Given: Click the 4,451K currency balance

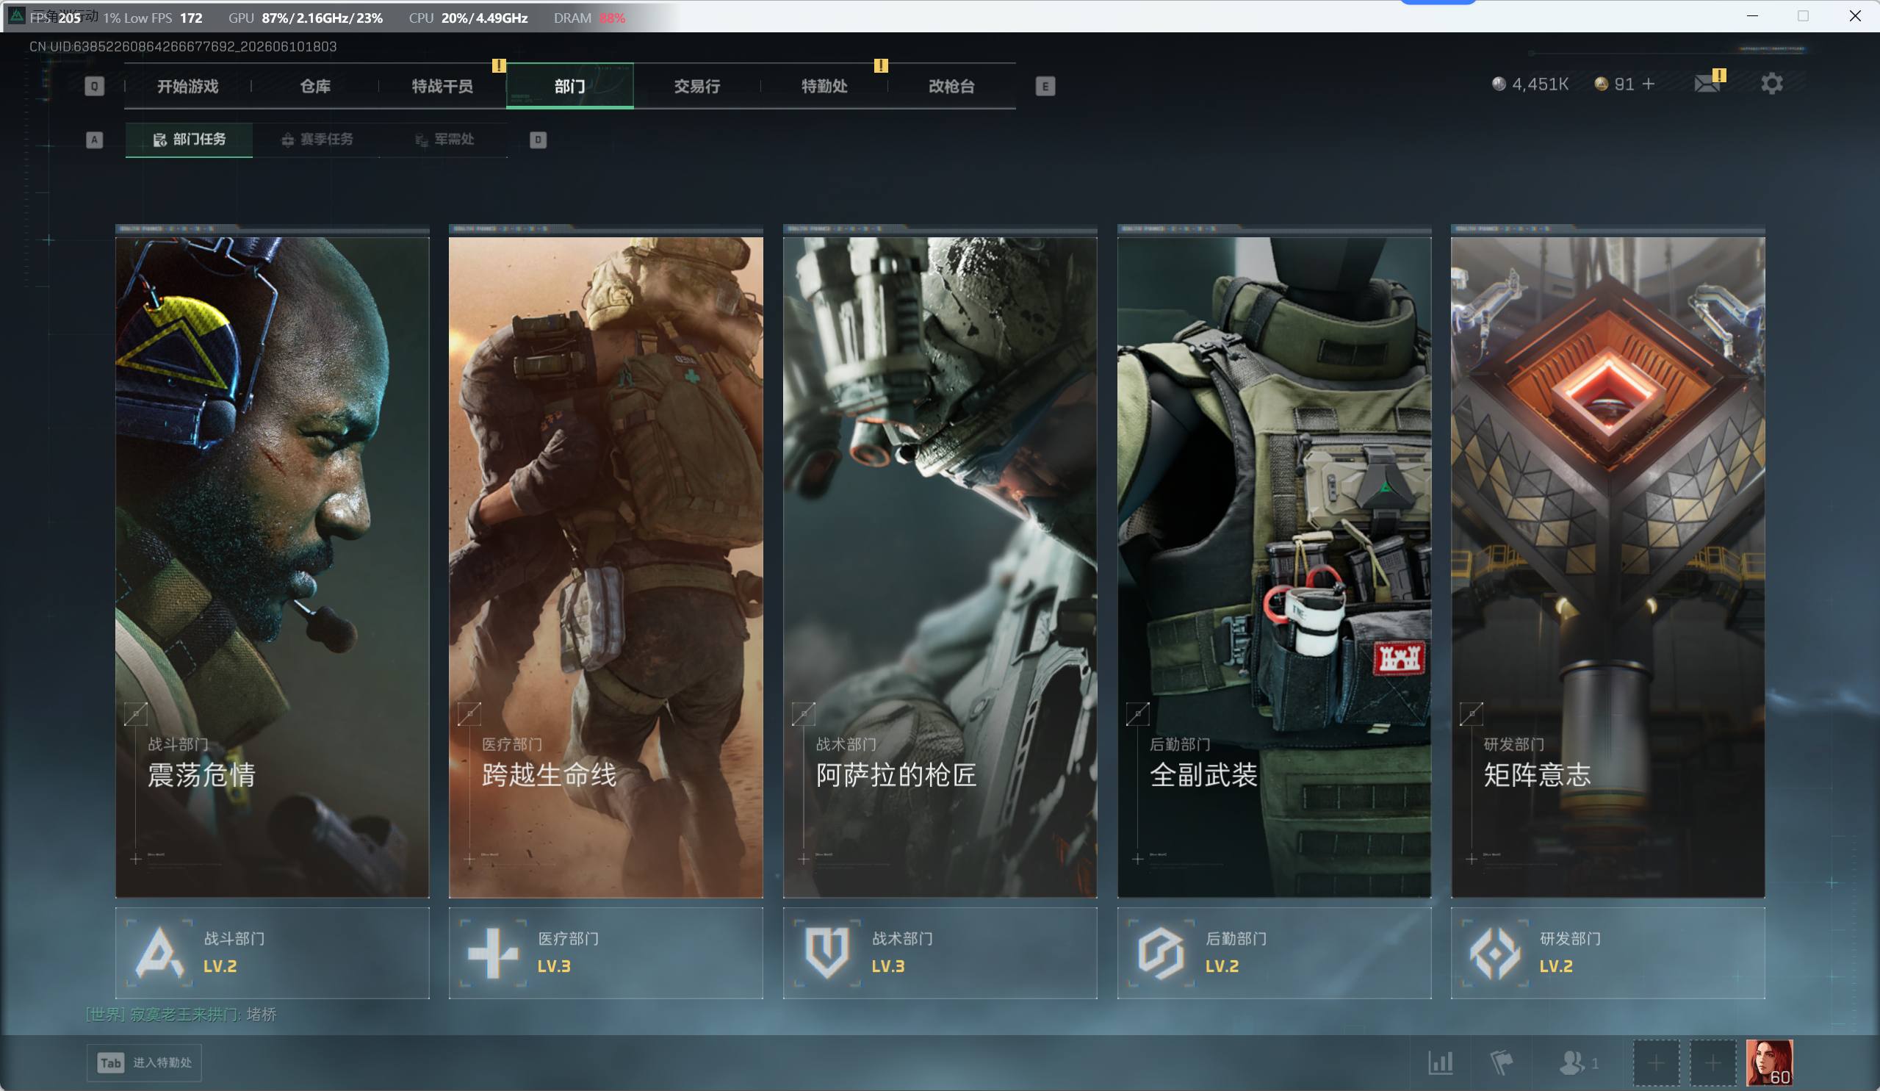Looking at the screenshot, I should click(1540, 84).
